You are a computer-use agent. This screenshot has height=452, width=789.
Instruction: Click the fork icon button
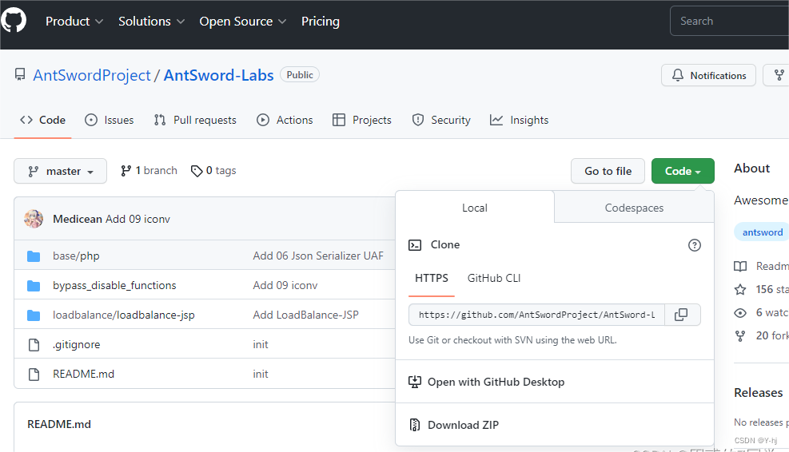(x=778, y=76)
